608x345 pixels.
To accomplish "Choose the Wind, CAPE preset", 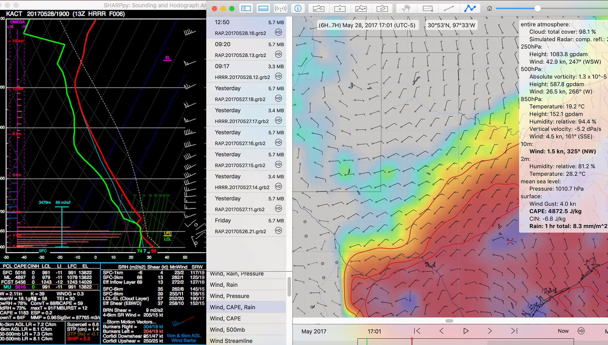I will point(246,318).
